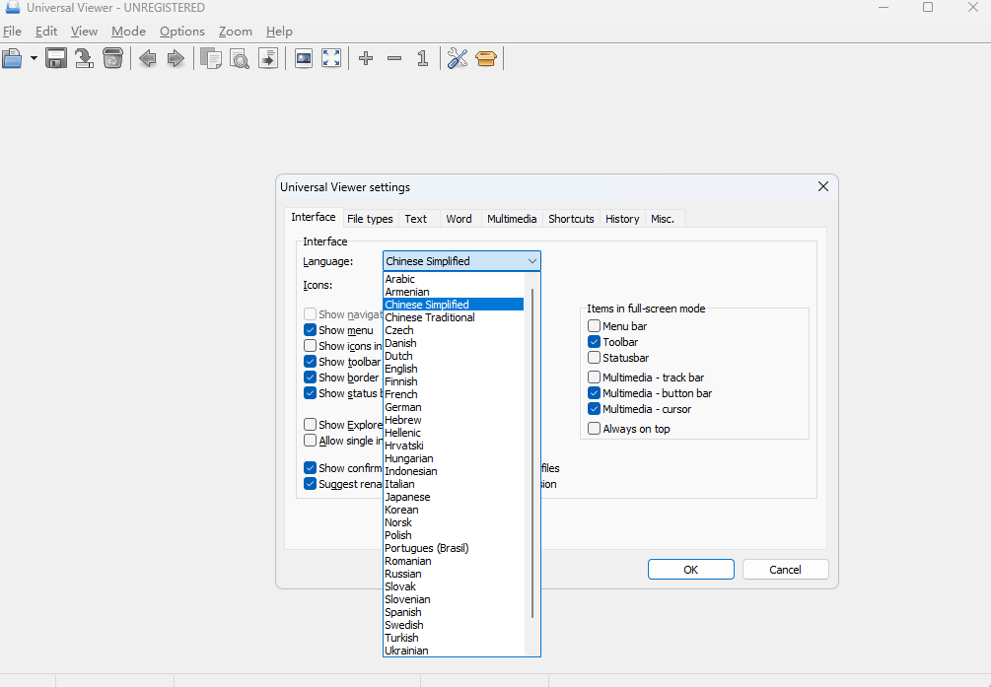991x687 pixels.
Task: Enable Statusbar in full-screen mode
Action: click(594, 358)
